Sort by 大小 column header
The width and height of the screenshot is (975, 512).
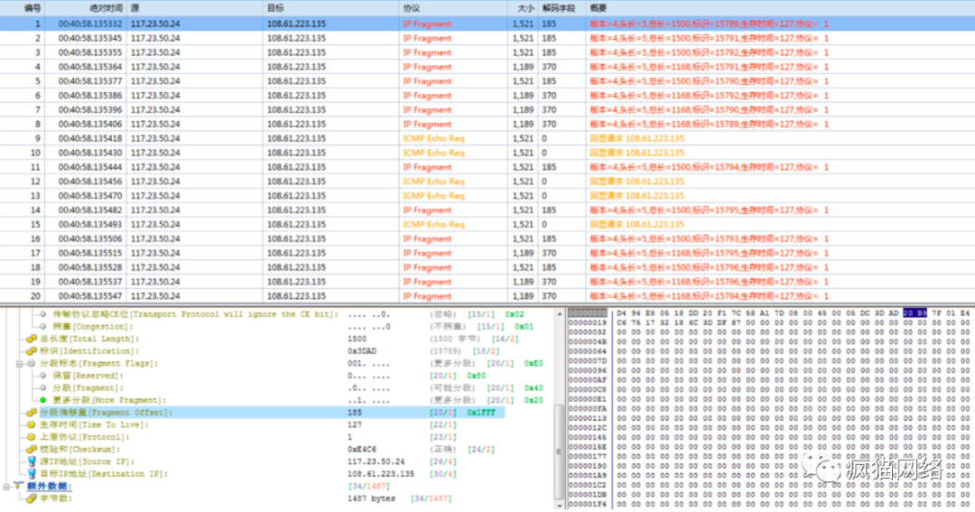point(523,8)
